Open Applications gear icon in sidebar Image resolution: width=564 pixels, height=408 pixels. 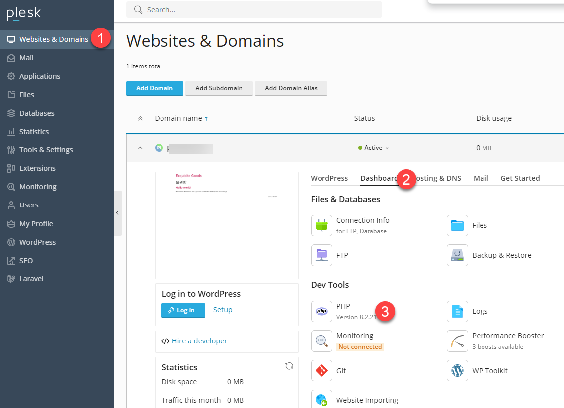pos(11,76)
